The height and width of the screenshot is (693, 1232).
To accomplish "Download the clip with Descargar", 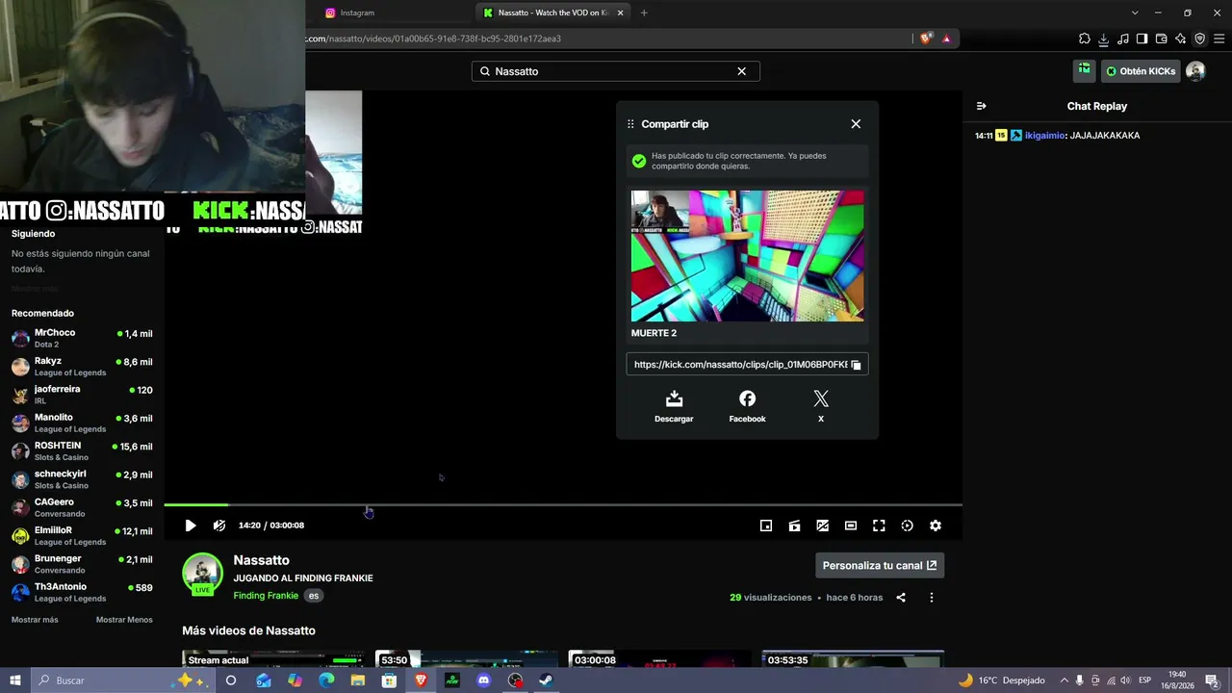I will pos(674,406).
